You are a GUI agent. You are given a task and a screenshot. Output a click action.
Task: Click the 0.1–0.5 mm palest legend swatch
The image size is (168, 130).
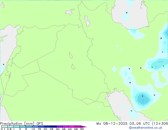[5, 127]
